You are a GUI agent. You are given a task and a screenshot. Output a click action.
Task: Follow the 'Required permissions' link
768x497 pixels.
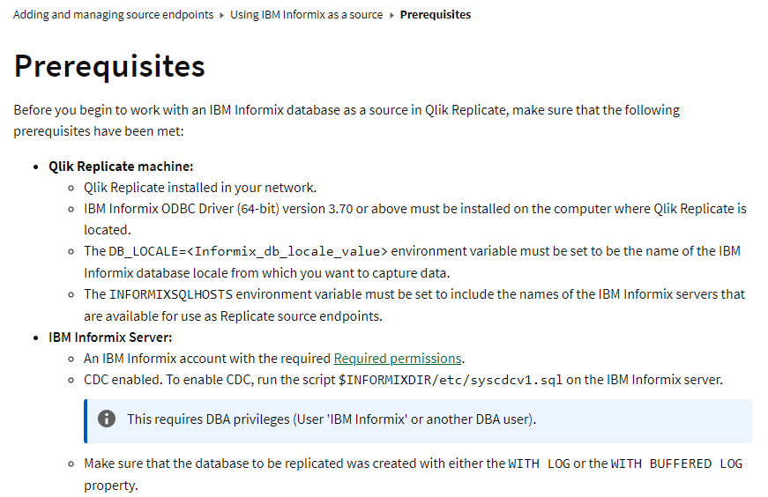(397, 359)
